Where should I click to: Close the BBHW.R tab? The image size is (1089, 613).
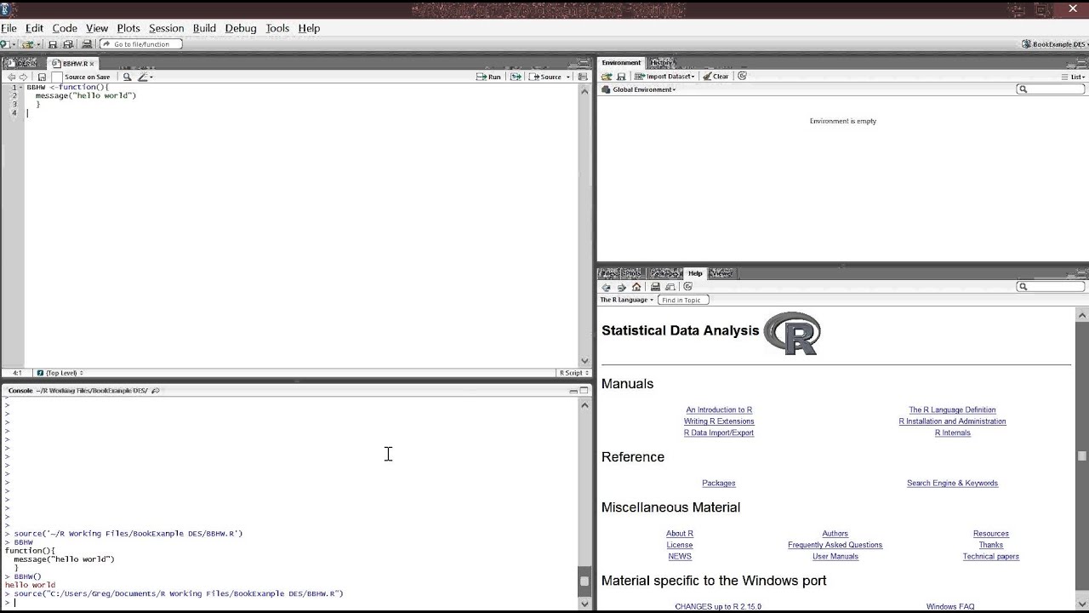(92, 64)
